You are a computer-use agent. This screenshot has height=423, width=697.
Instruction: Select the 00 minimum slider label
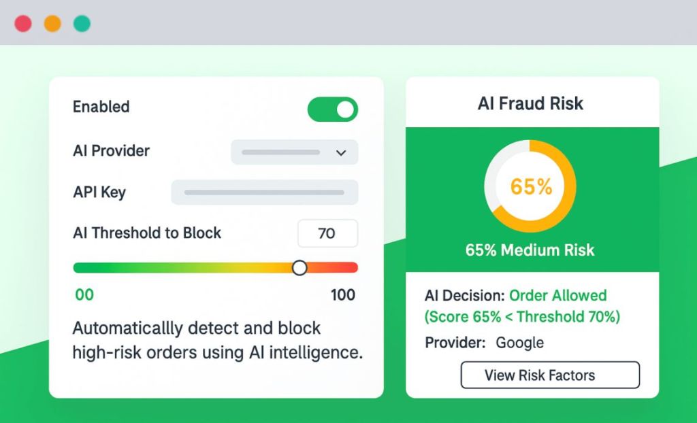tap(83, 295)
